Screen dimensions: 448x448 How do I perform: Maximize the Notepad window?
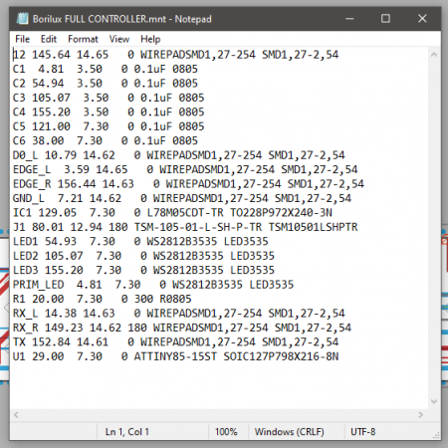click(385, 19)
